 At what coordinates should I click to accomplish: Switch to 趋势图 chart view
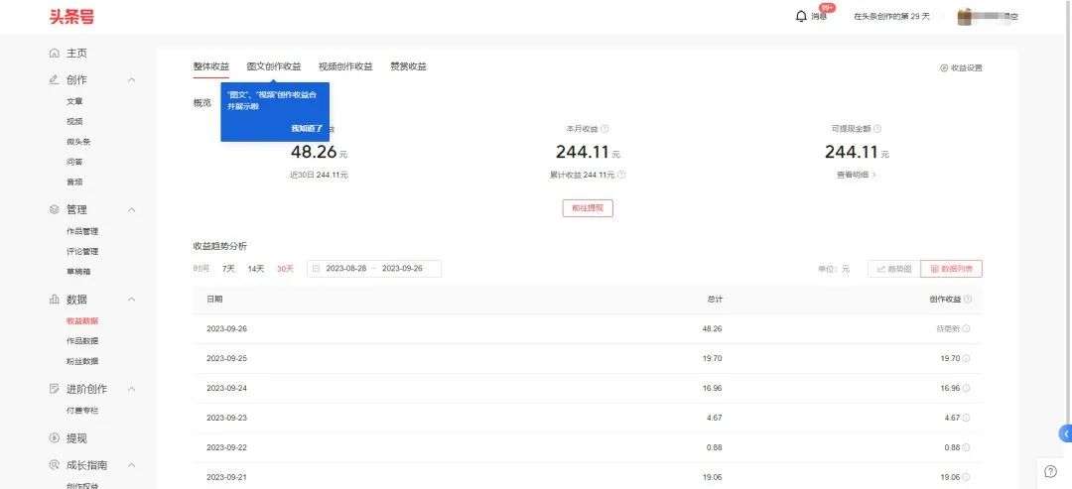tap(894, 269)
